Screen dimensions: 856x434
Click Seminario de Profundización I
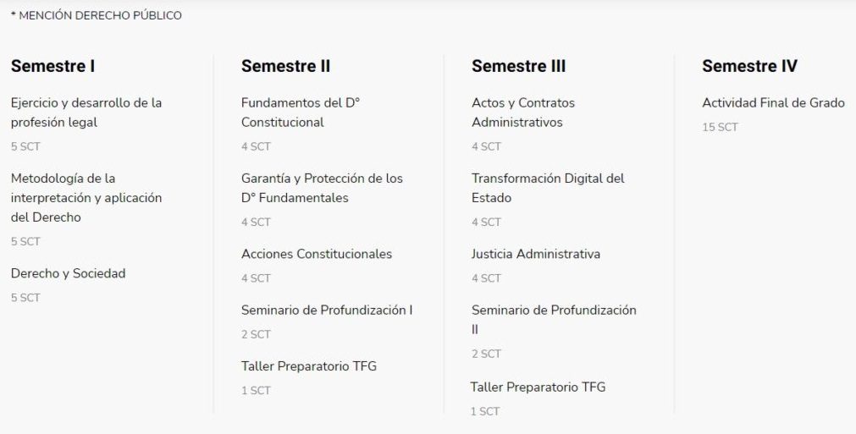pos(327,310)
